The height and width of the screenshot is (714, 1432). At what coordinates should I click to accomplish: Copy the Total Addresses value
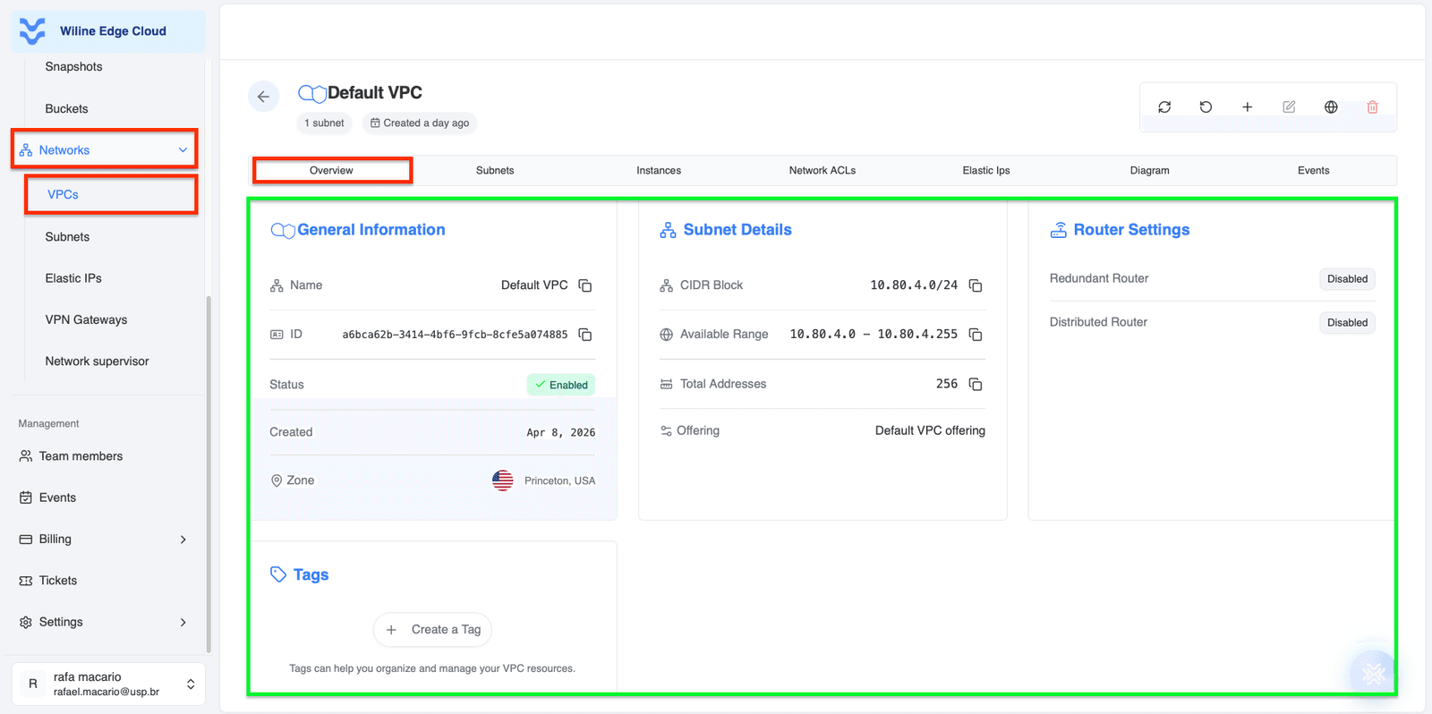point(976,384)
